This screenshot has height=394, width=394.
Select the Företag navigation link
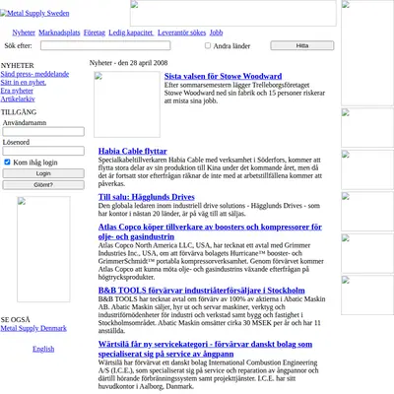point(95,33)
